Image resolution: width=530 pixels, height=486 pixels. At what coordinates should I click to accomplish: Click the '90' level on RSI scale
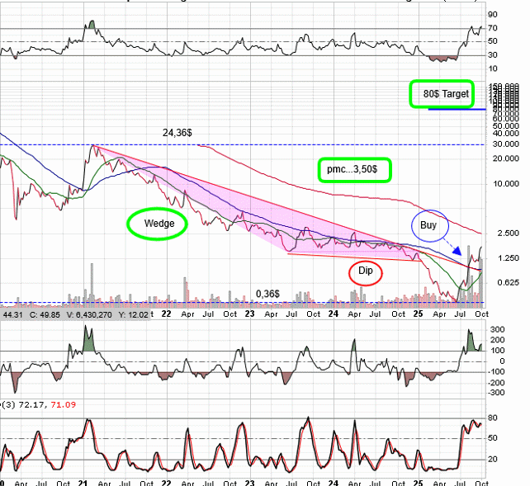click(492, 15)
